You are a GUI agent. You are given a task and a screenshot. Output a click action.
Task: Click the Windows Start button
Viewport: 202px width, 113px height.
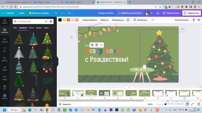(4, 110)
